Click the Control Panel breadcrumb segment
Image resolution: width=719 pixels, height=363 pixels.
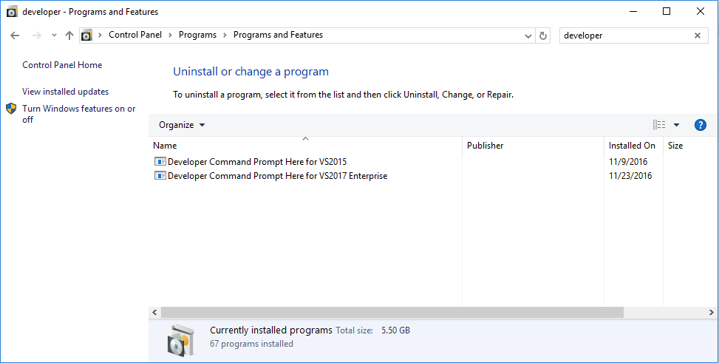[x=135, y=35]
